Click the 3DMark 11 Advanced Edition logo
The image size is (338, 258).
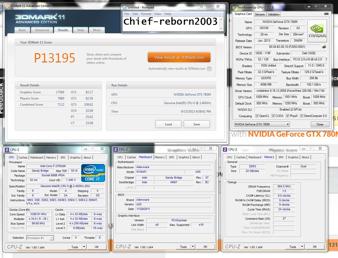(40, 19)
